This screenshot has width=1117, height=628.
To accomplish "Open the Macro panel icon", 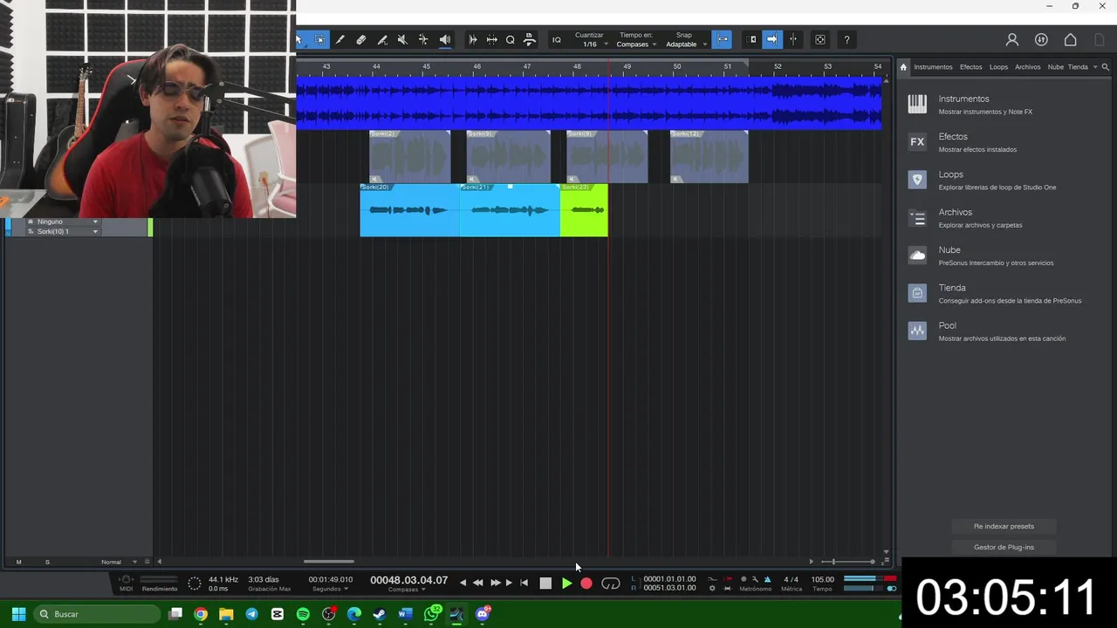I will tap(820, 39).
